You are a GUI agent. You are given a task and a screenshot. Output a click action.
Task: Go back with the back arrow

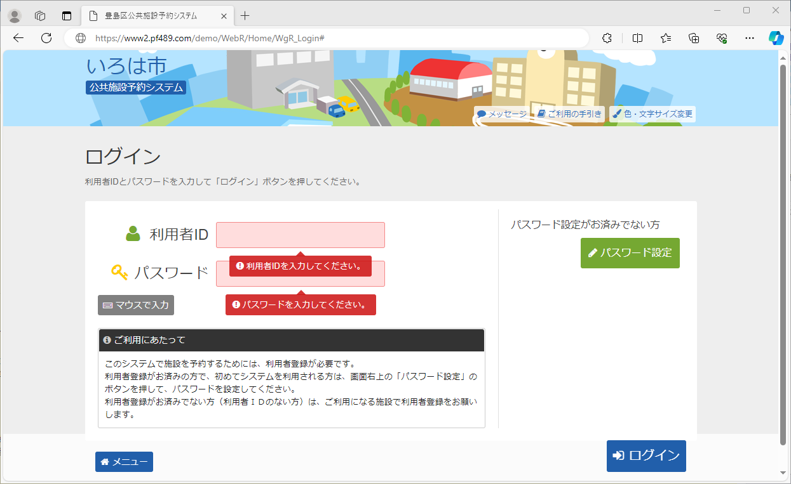click(18, 38)
